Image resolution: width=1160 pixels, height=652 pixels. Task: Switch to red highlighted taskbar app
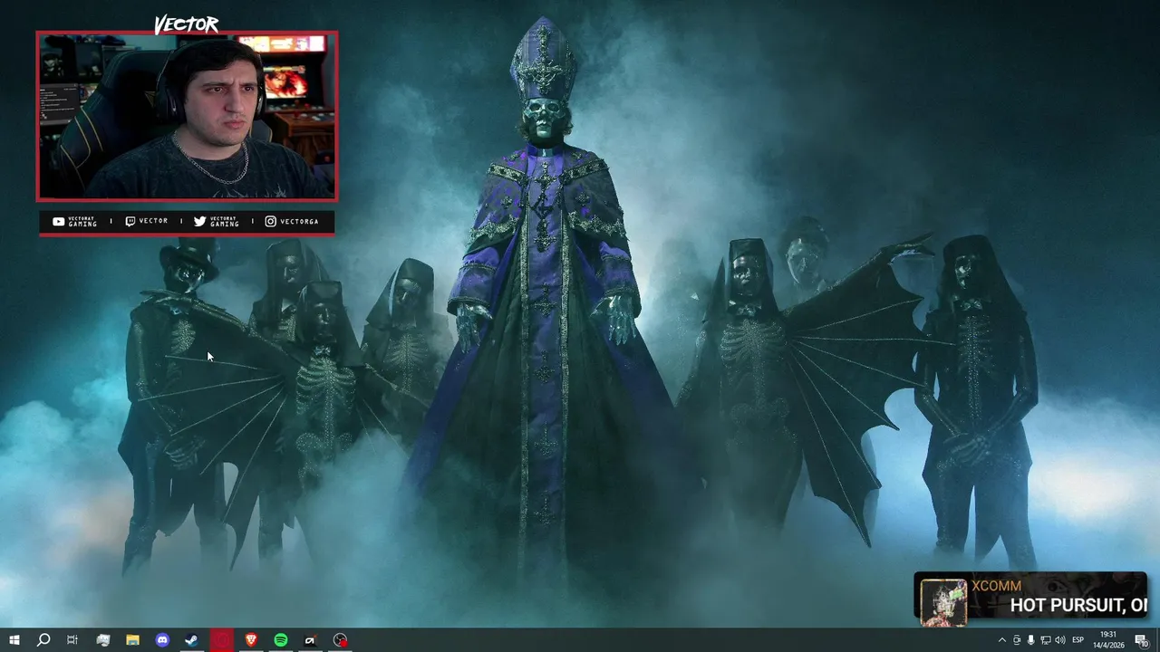coord(222,640)
